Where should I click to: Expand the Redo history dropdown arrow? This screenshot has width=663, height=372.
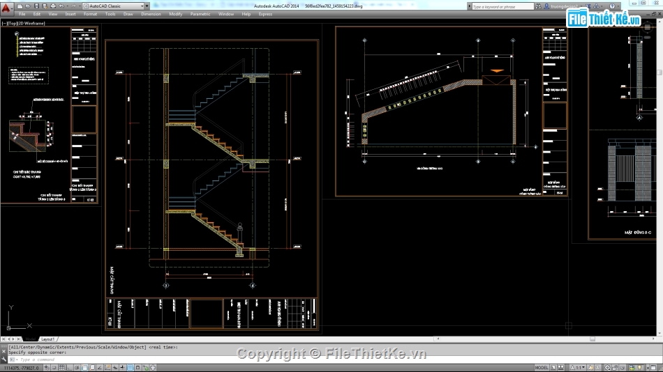pos(80,6)
